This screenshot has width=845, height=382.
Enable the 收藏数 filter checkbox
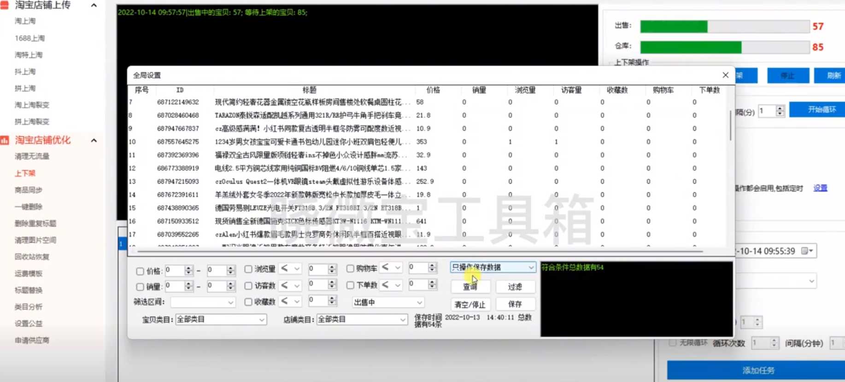tap(248, 302)
